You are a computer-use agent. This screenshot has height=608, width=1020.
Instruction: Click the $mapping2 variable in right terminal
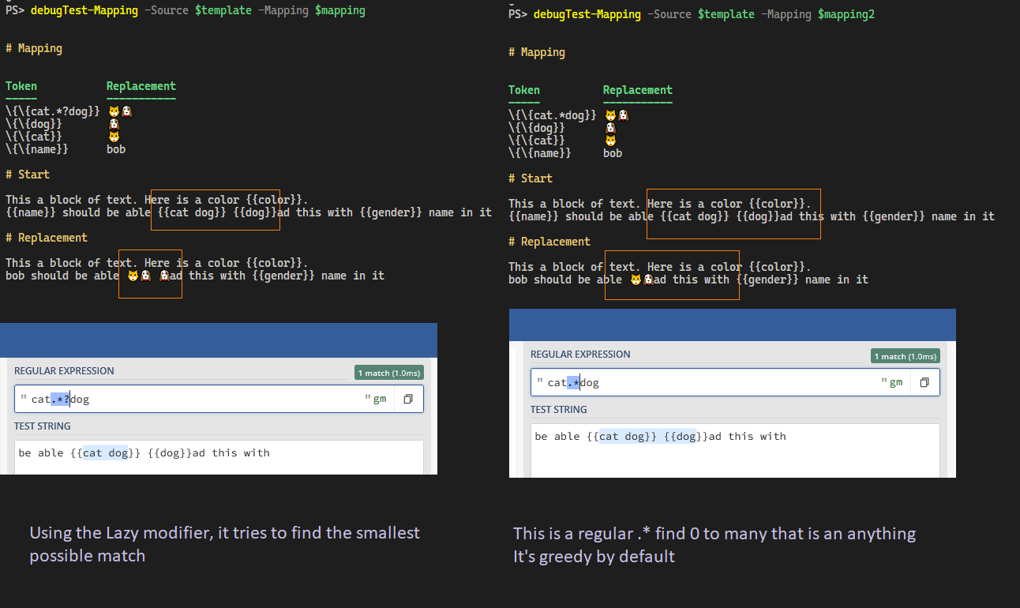[x=846, y=13]
